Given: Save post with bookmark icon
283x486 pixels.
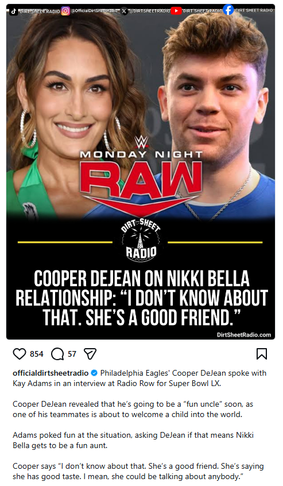Looking at the screenshot, I should [262, 354].
